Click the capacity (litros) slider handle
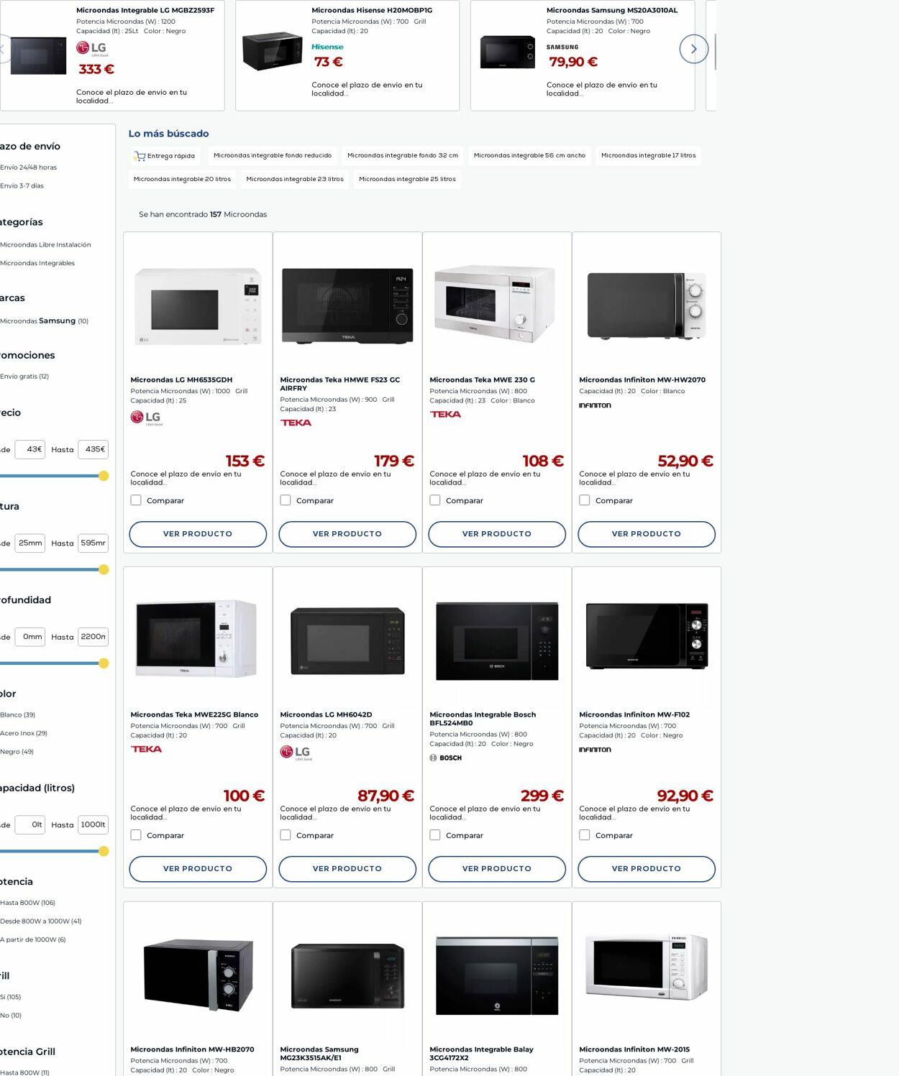Image resolution: width=899 pixels, height=1076 pixels. pyautogui.click(x=104, y=851)
